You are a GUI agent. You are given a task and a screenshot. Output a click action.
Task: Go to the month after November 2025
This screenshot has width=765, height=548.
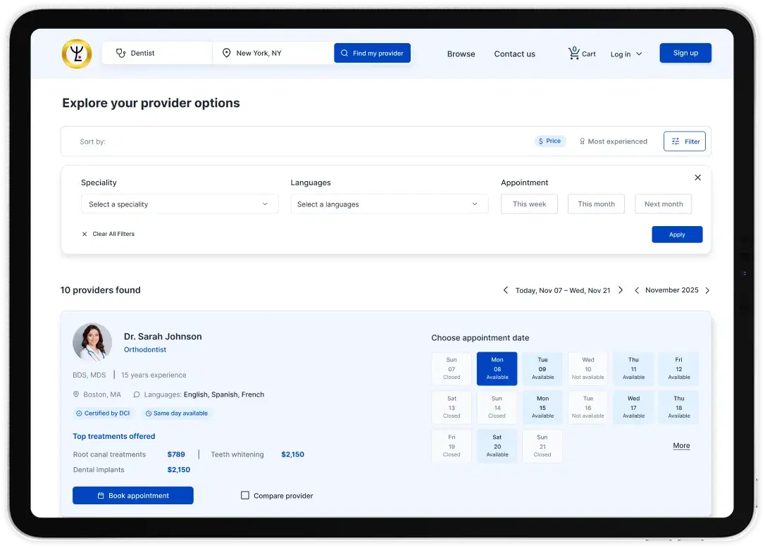coord(707,290)
